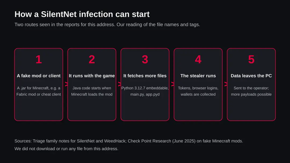Click the red number 2 in second card

92,60
